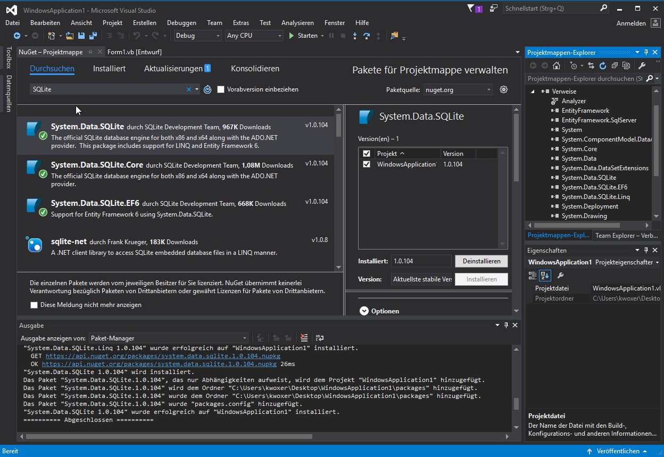664x457 pixels.
Task: Open the Debug configuration dropdown
Action: (x=197, y=36)
